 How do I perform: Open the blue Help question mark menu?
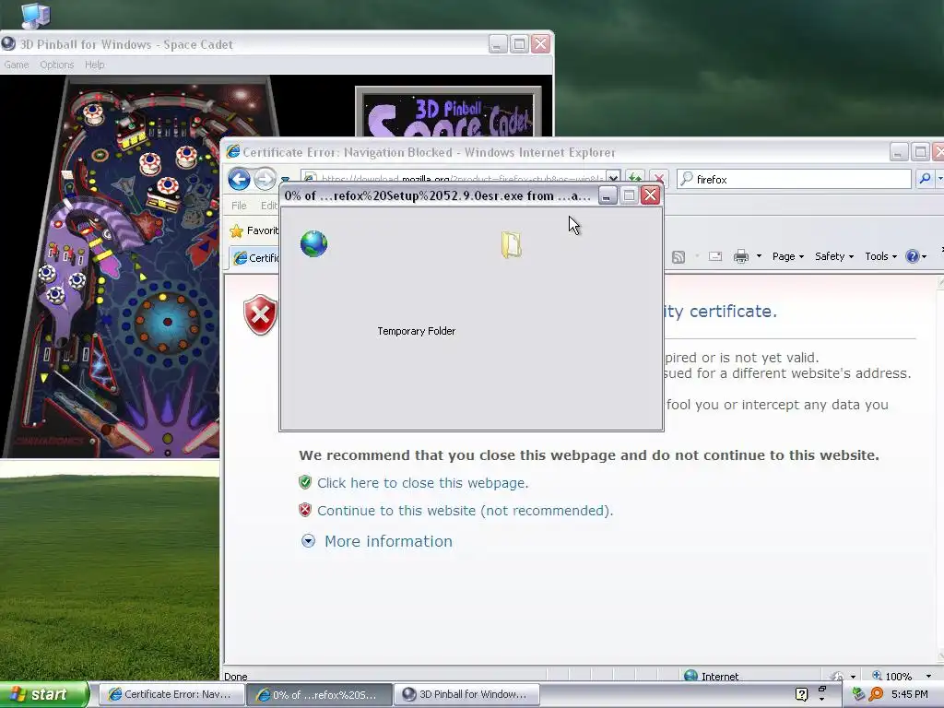click(x=915, y=256)
